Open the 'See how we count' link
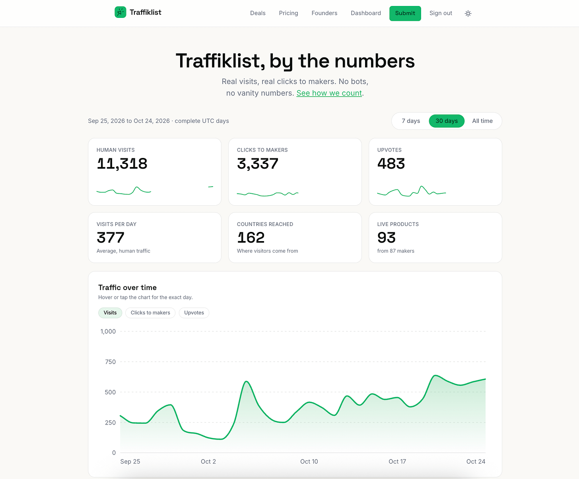579x479 pixels. [x=329, y=93]
